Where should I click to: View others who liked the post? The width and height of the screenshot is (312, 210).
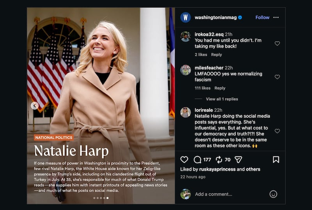(253, 169)
